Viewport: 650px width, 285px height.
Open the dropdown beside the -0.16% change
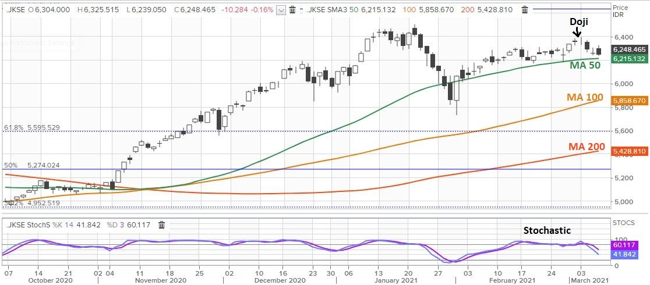tap(281, 10)
